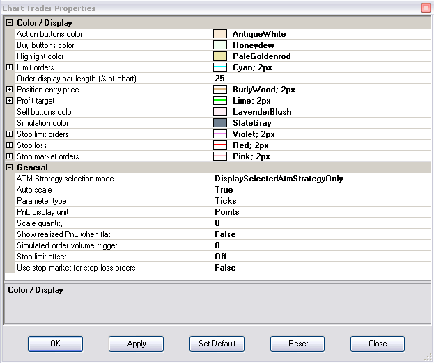Toggle Show realized PnL when flat value
The height and width of the screenshot is (363, 434).
coord(321,234)
